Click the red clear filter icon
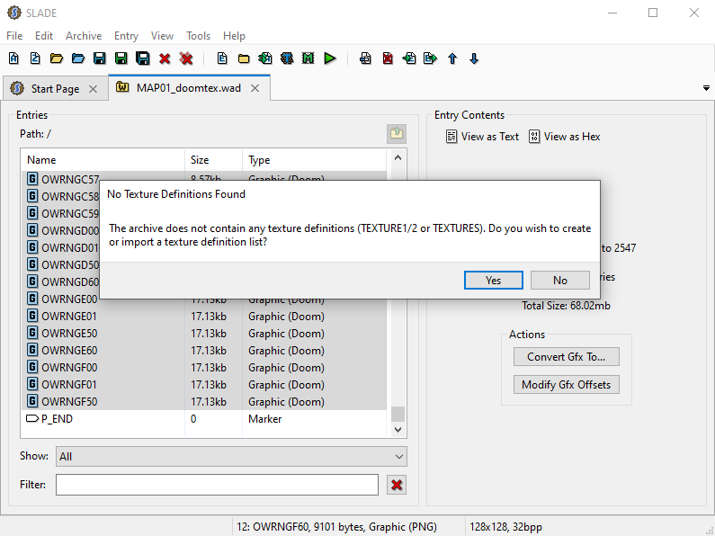The height and width of the screenshot is (536, 715). pos(397,485)
